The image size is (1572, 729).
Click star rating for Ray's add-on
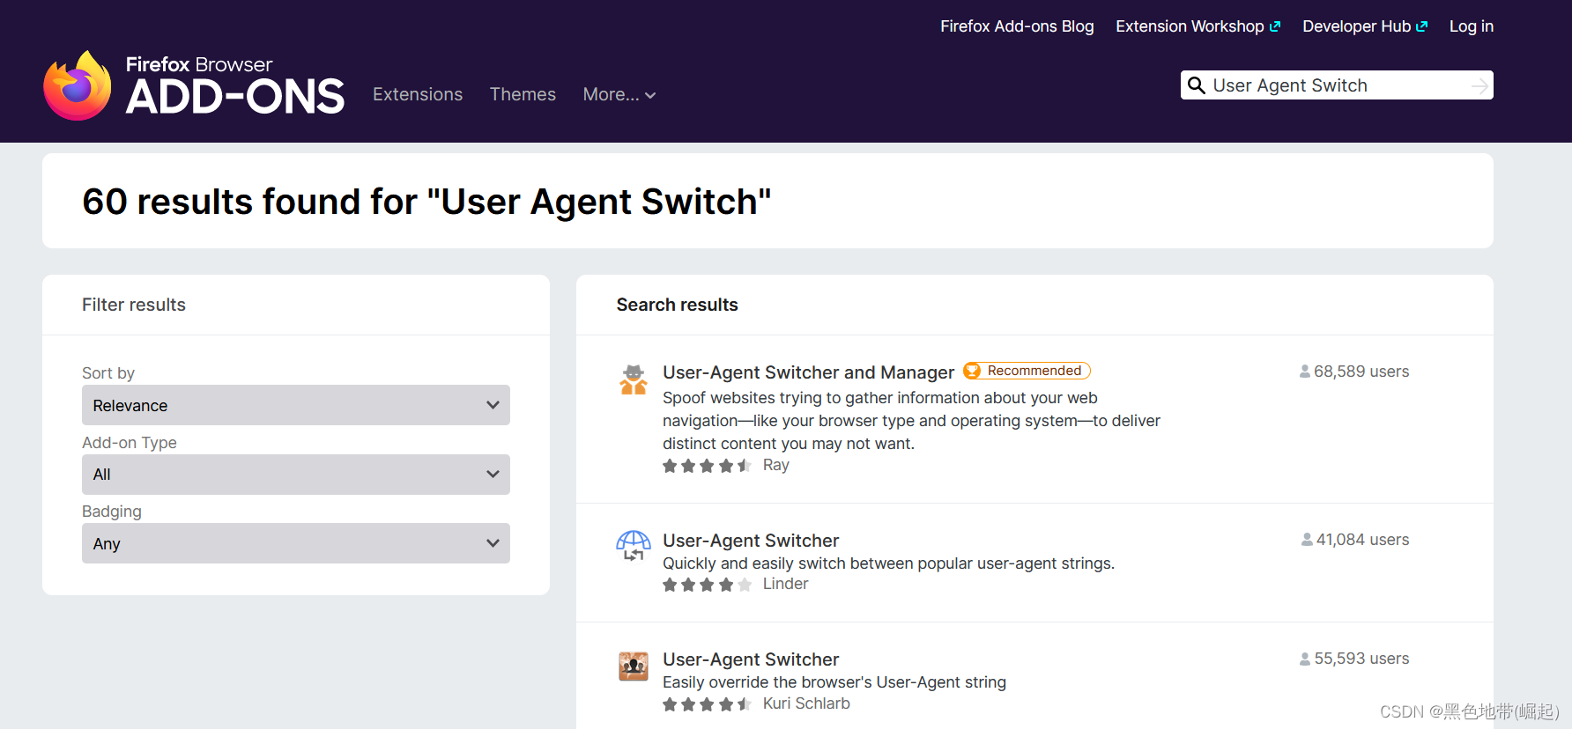[707, 466]
